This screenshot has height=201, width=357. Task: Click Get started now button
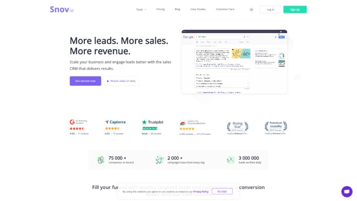pyautogui.click(x=85, y=81)
